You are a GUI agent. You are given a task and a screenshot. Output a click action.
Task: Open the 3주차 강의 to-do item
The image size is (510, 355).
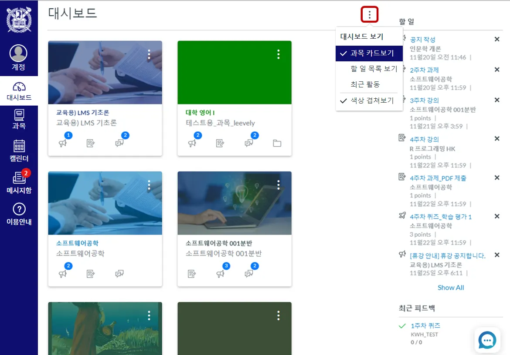click(424, 100)
